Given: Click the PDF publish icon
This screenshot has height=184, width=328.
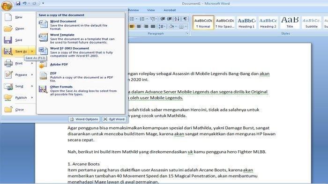Looking at the screenshot, I should (x=43, y=76).
